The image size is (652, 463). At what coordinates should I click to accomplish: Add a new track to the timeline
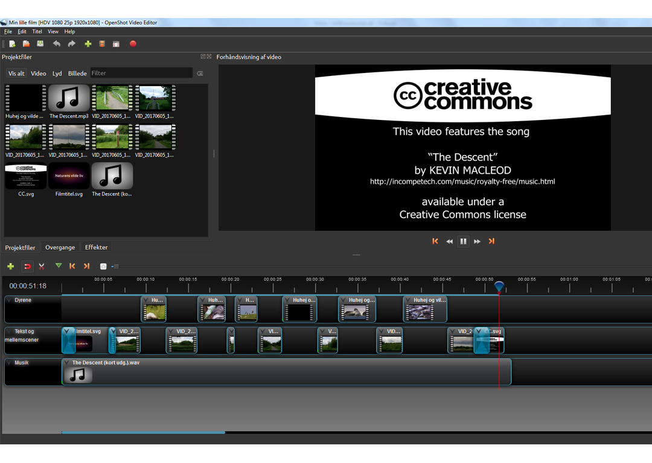click(x=11, y=266)
